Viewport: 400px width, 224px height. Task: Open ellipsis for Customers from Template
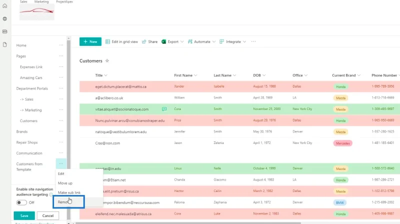[x=61, y=163]
